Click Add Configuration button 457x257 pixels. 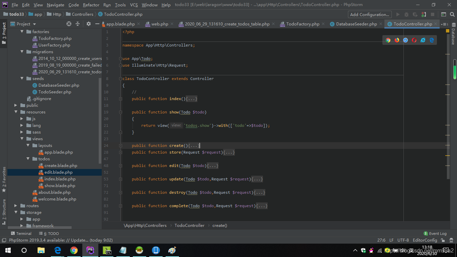coord(369,14)
